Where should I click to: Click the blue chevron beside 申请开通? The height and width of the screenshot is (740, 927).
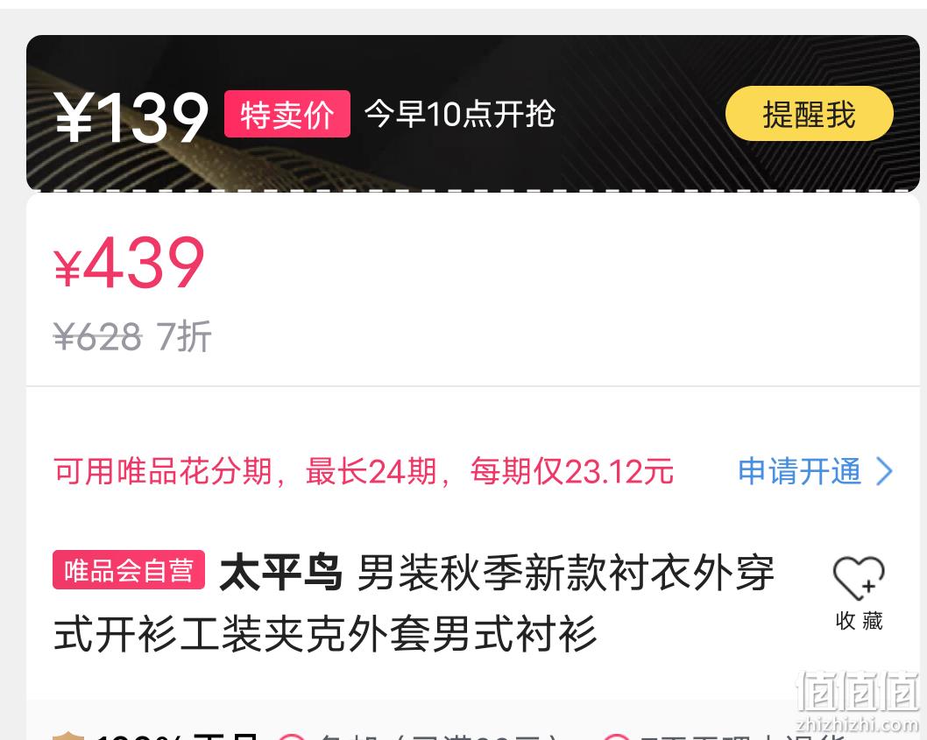click(884, 472)
